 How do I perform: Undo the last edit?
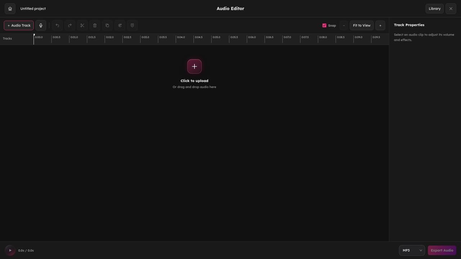coord(57,26)
